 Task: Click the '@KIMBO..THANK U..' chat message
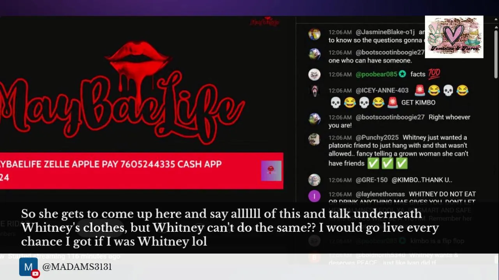[422, 180]
